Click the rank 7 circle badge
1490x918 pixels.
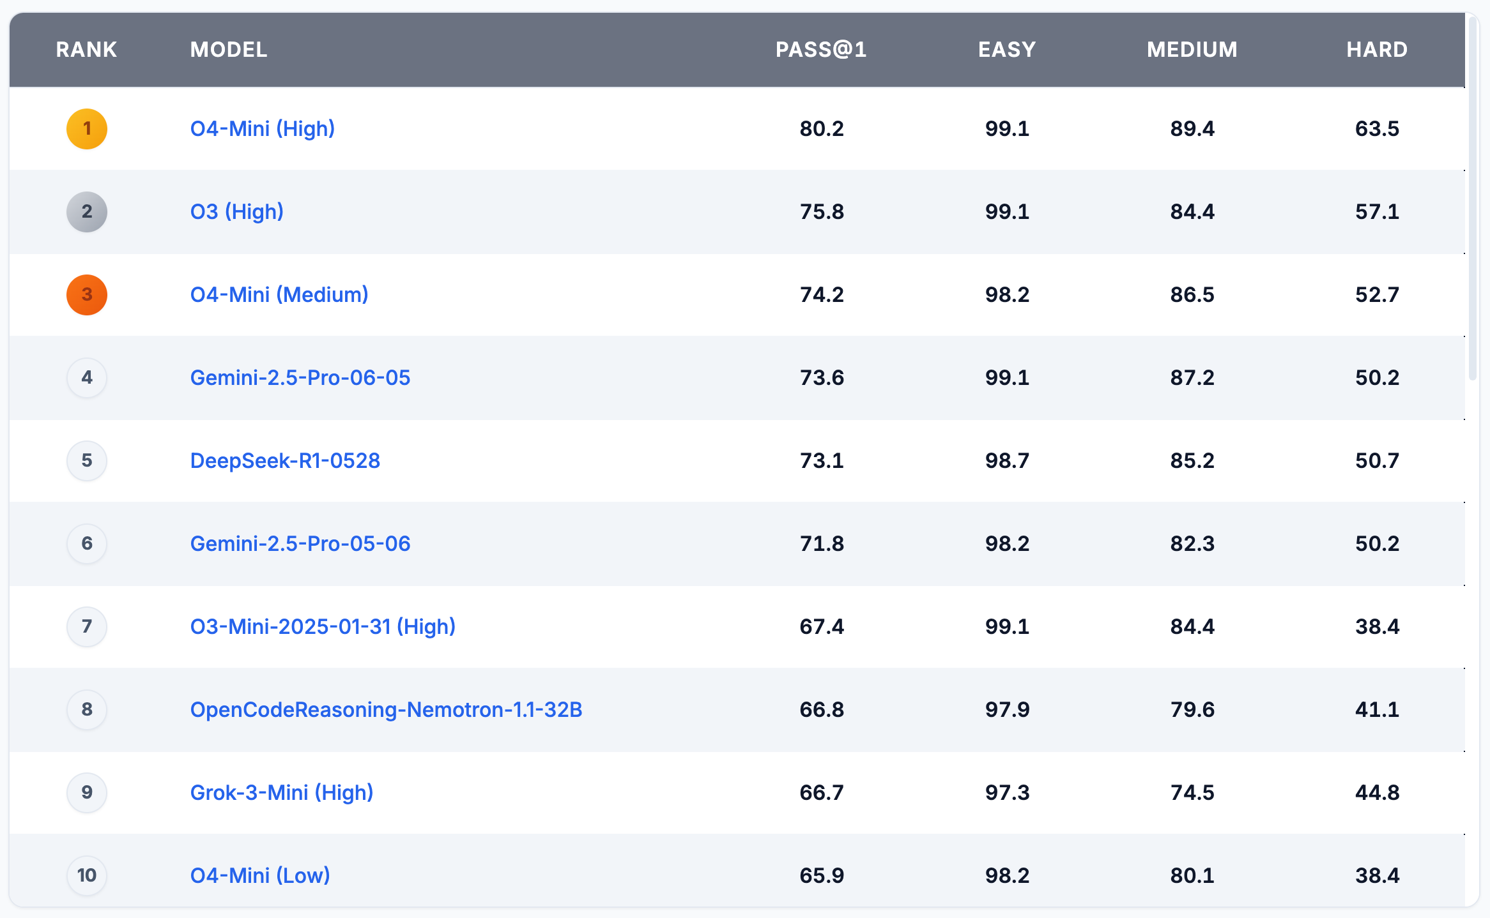point(87,627)
